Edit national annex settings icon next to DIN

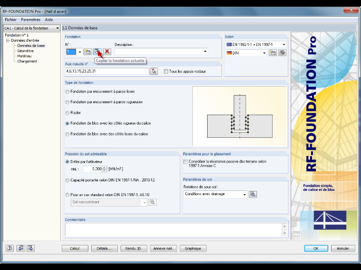[x=282, y=53]
